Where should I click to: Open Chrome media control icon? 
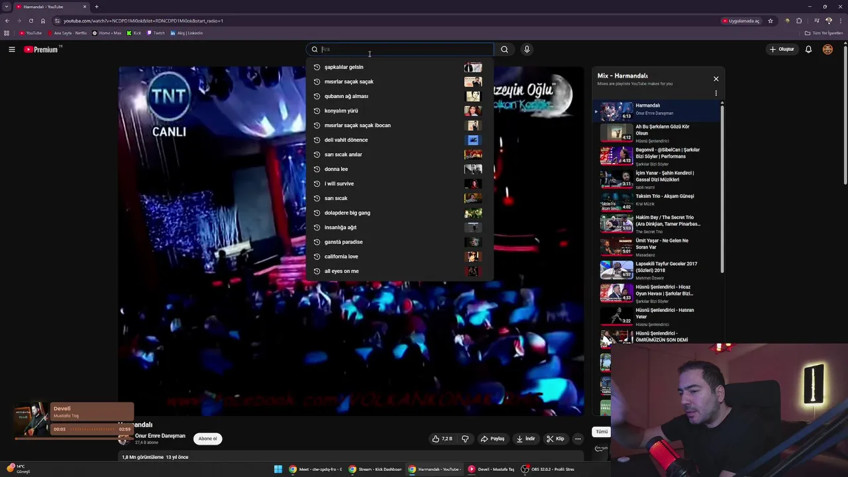tap(818, 21)
